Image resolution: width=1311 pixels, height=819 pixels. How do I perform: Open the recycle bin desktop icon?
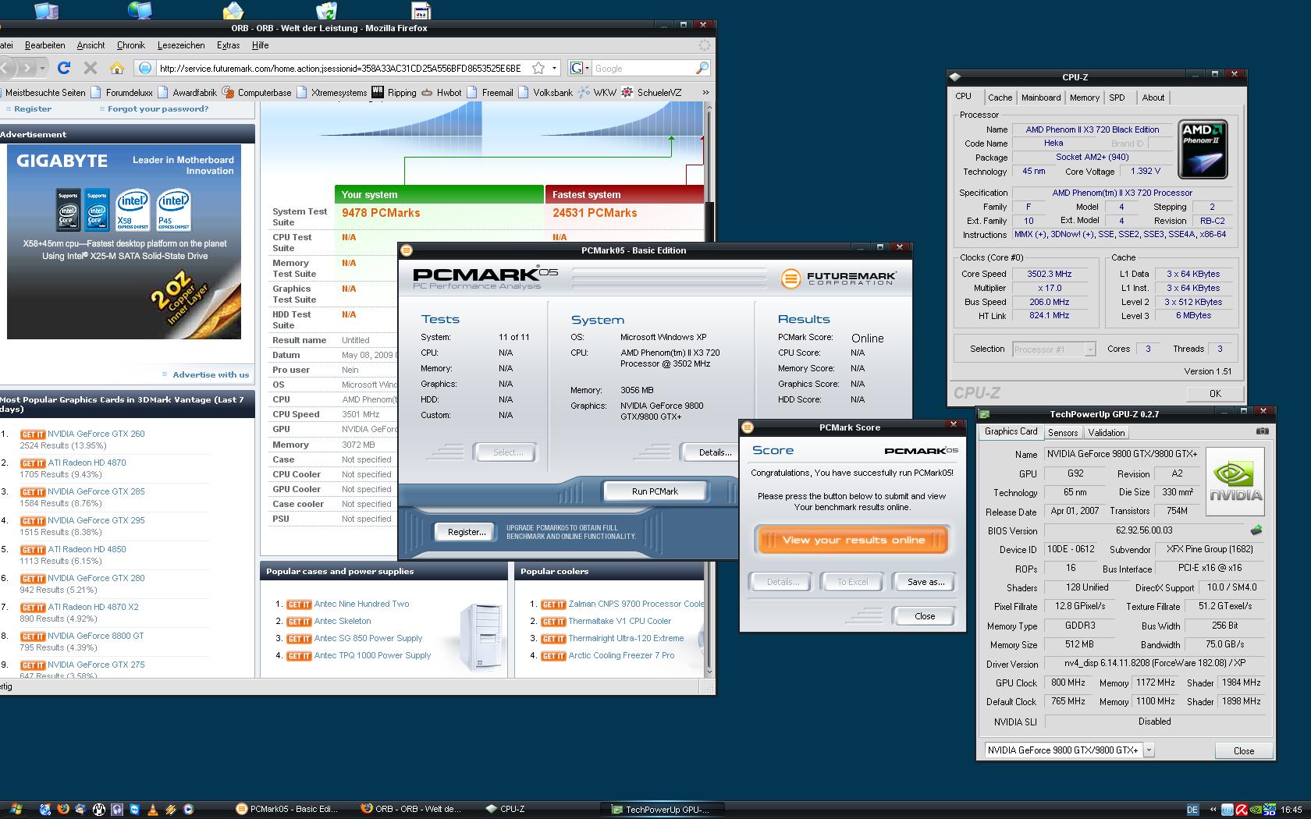(x=327, y=10)
